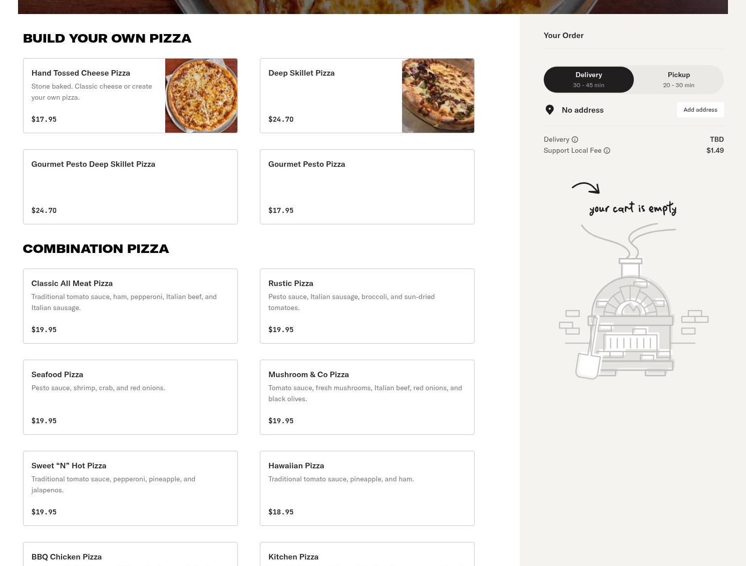Click the location pin icon
746x566 pixels.
[x=550, y=110]
